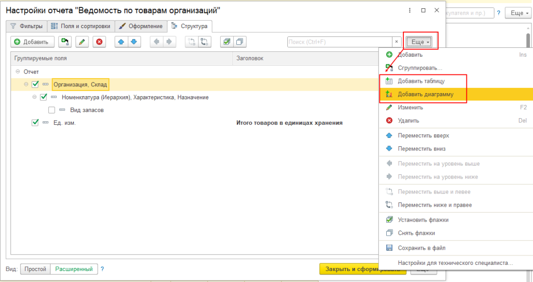
Task: Switch to the Поля и сортировки tab
Action: click(80, 26)
